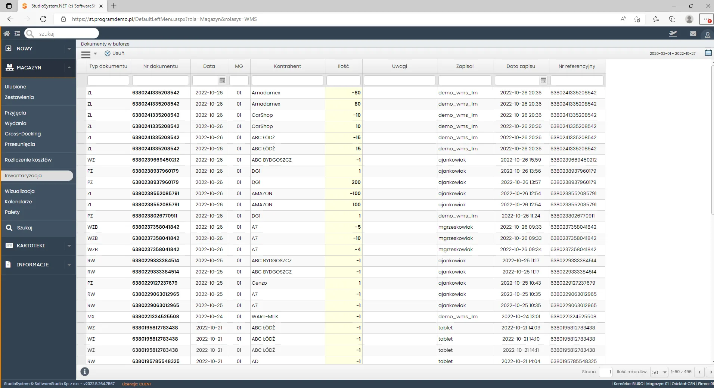Open the download tray icon in the header

(673, 34)
